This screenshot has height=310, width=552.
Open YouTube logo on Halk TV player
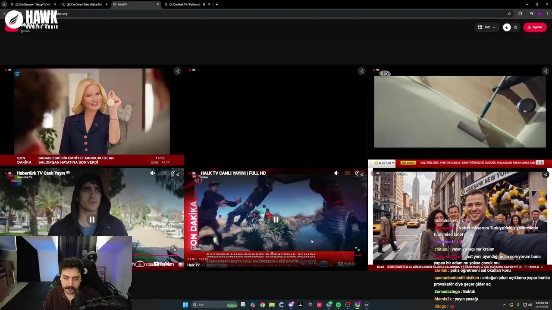346,264
